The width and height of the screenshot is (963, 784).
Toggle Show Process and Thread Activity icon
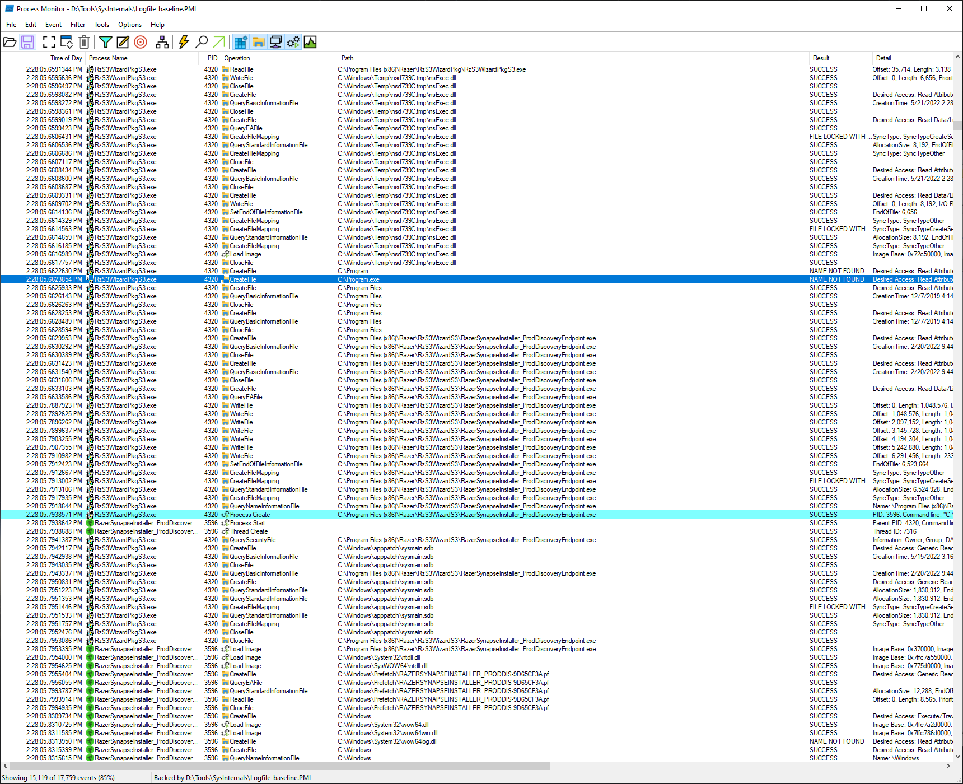click(293, 42)
